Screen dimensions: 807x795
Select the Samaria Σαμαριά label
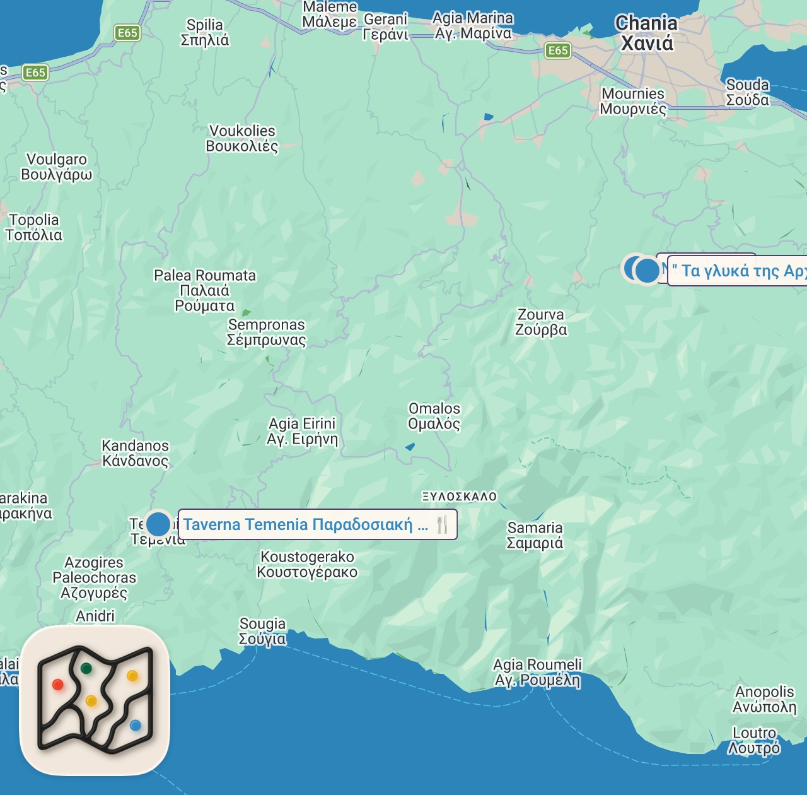[535, 535]
